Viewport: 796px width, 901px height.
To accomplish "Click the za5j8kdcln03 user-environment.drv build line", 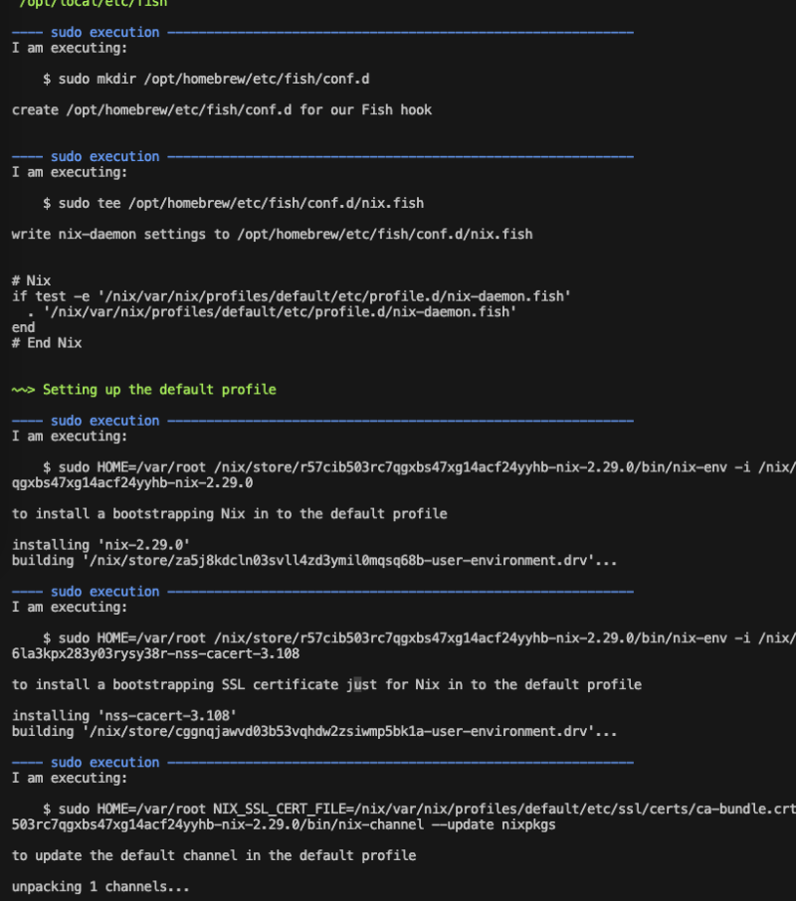I will point(314,561).
